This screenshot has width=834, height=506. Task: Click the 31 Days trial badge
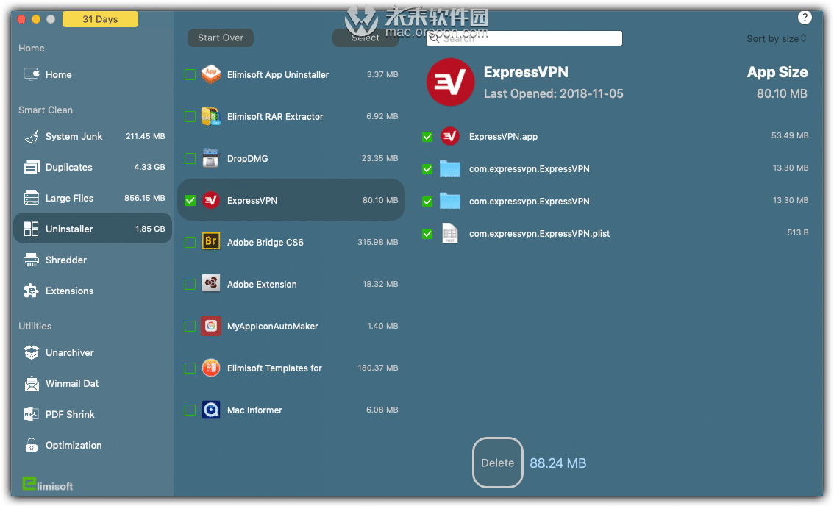pyautogui.click(x=101, y=19)
